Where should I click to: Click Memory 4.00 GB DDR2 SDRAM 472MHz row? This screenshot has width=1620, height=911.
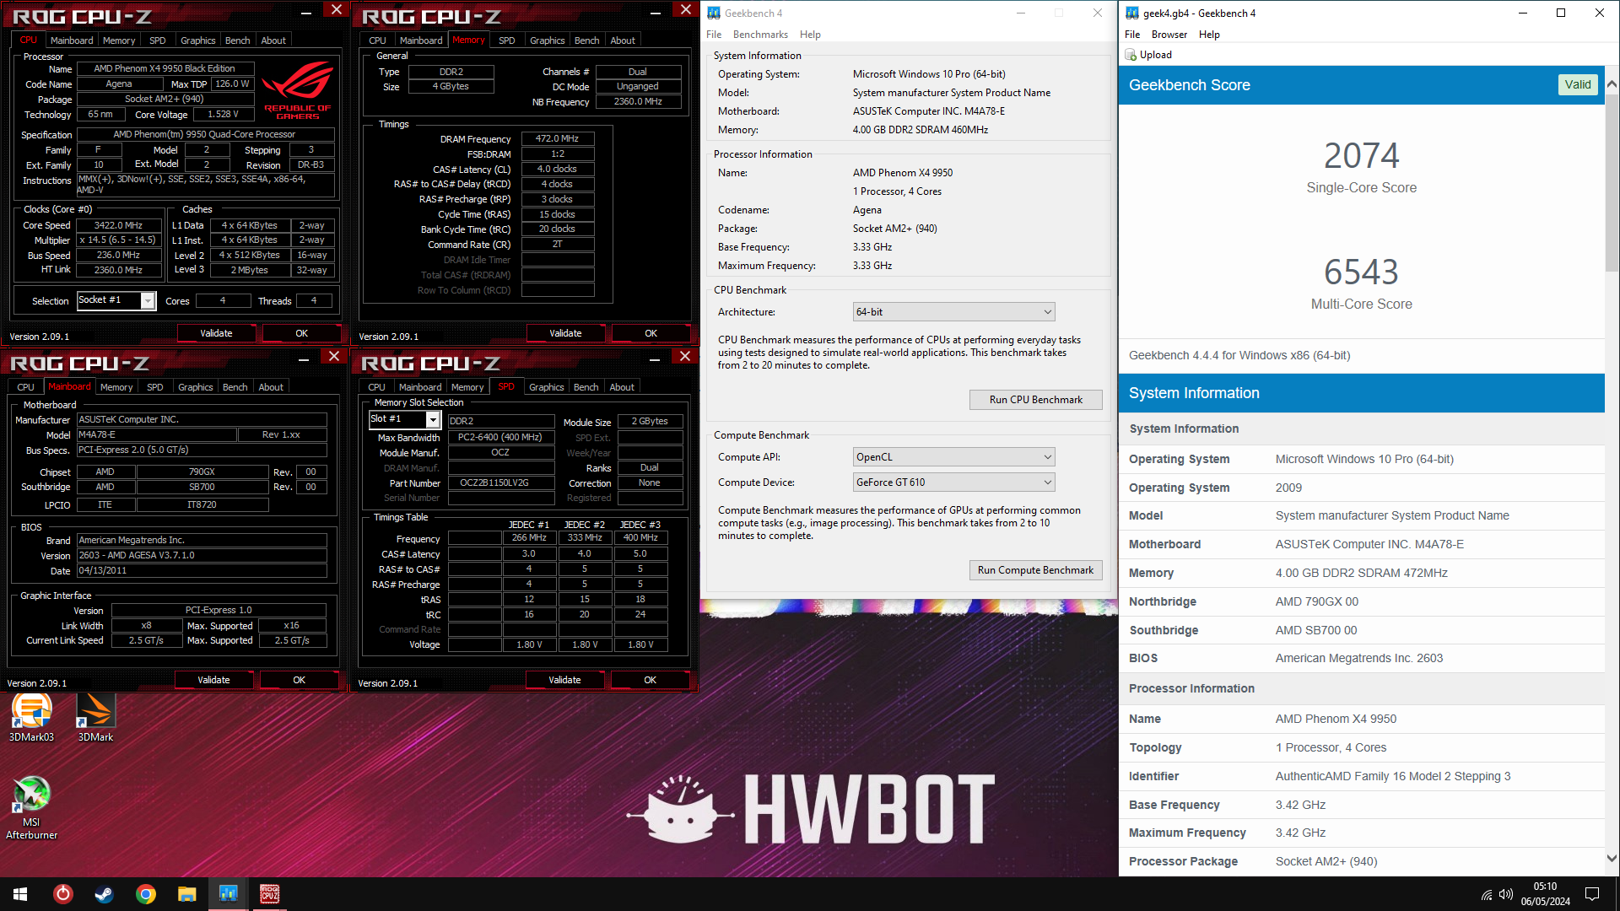pos(1361,573)
